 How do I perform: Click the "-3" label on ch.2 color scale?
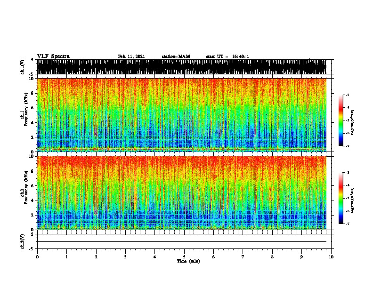click(x=347, y=173)
